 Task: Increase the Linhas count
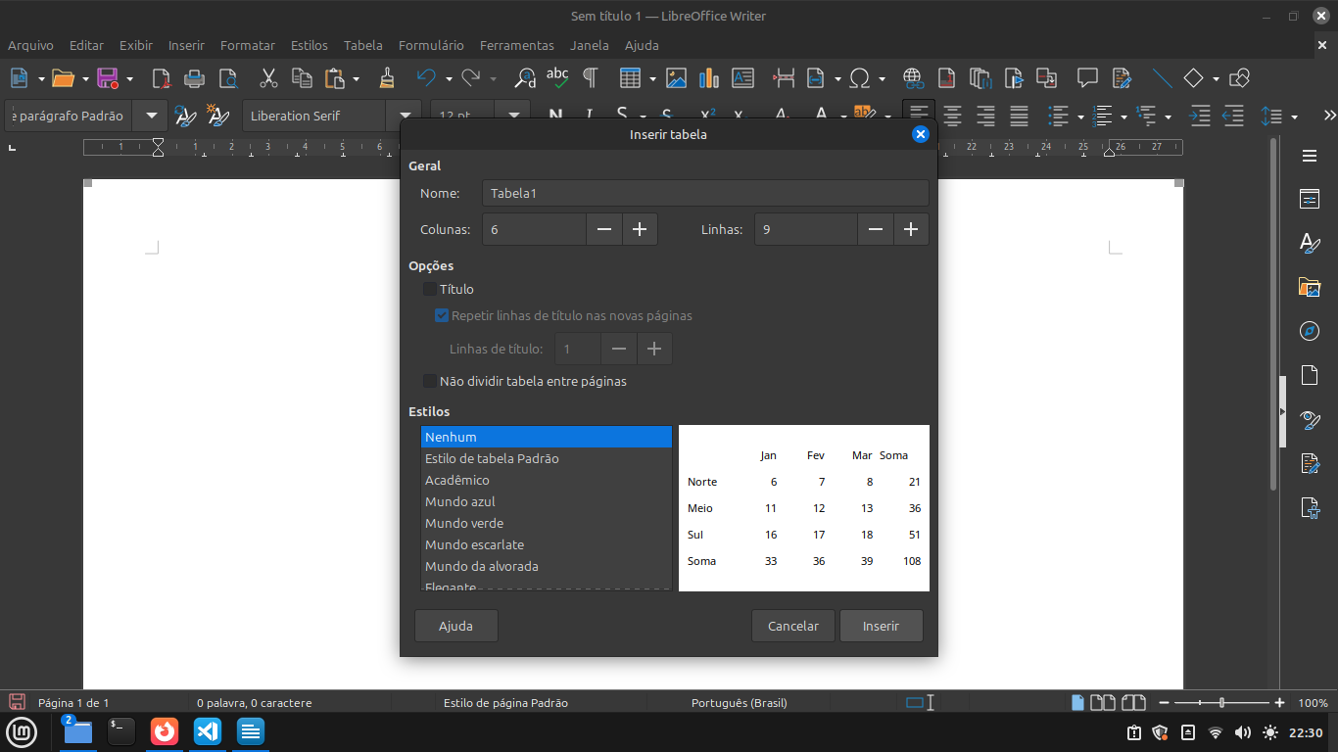coord(911,229)
